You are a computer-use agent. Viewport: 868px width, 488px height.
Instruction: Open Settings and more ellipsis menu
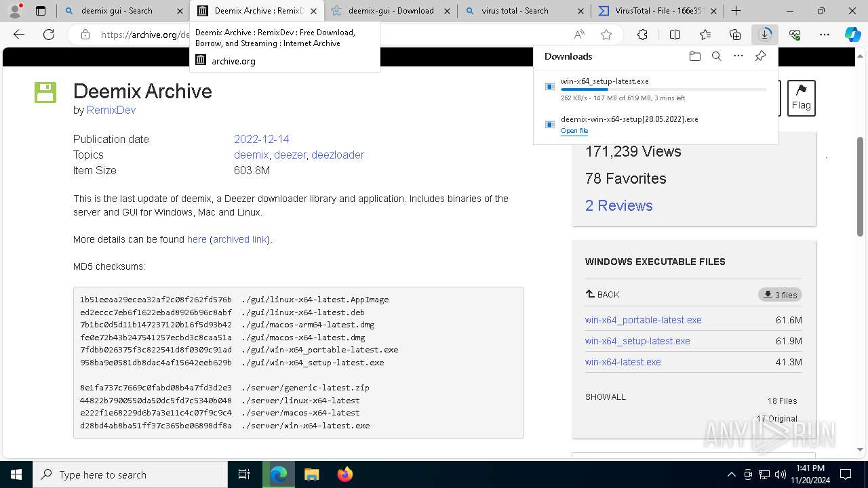point(825,35)
